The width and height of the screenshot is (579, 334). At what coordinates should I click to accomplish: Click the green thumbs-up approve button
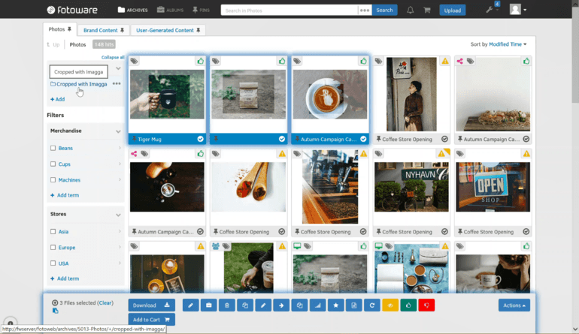(408, 305)
